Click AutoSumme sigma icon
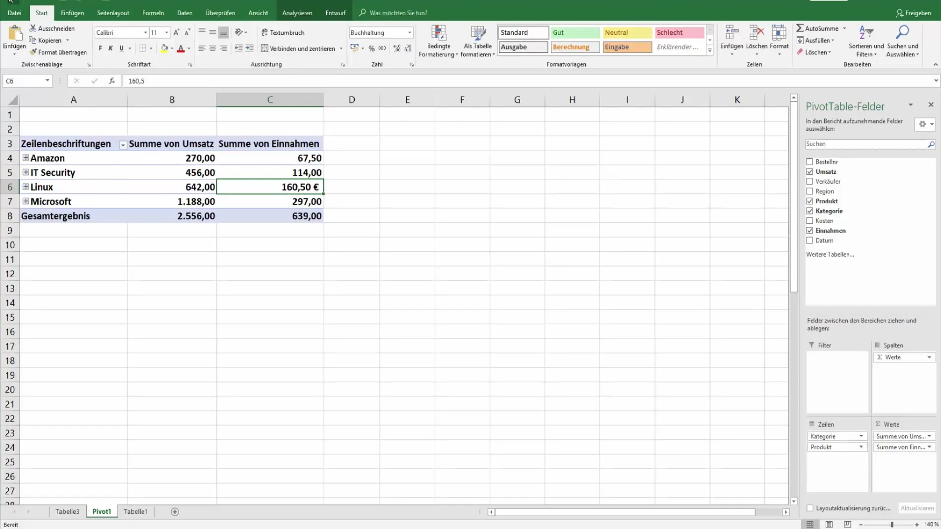Screen dimensions: 941x529 click(x=800, y=28)
